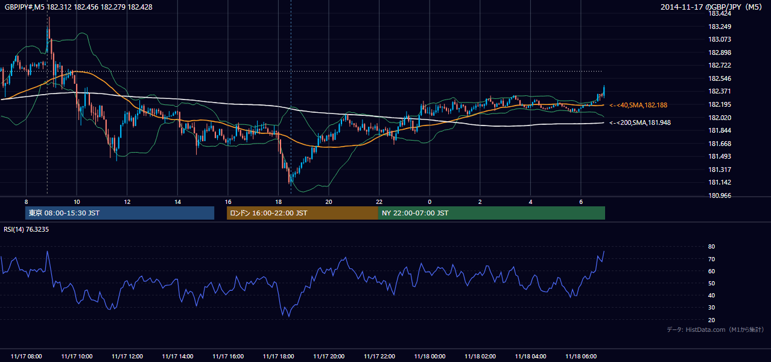Click the 182.020 price axis label

point(720,118)
